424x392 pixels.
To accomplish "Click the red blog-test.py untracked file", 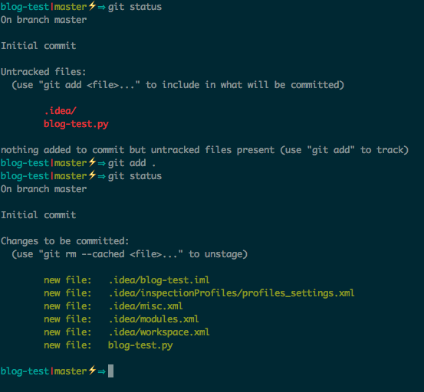I will (x=76, y=124).
